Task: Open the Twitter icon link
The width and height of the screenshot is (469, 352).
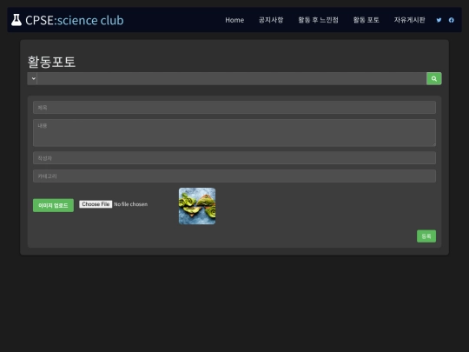Action: coord(439,20)
